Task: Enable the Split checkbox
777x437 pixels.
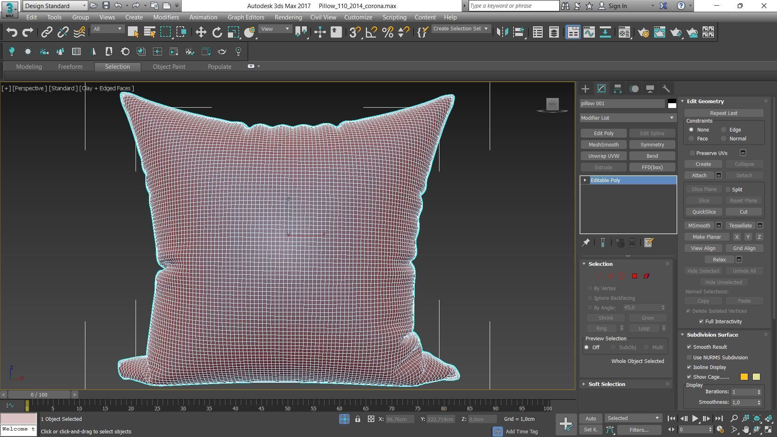Action: 728,190
